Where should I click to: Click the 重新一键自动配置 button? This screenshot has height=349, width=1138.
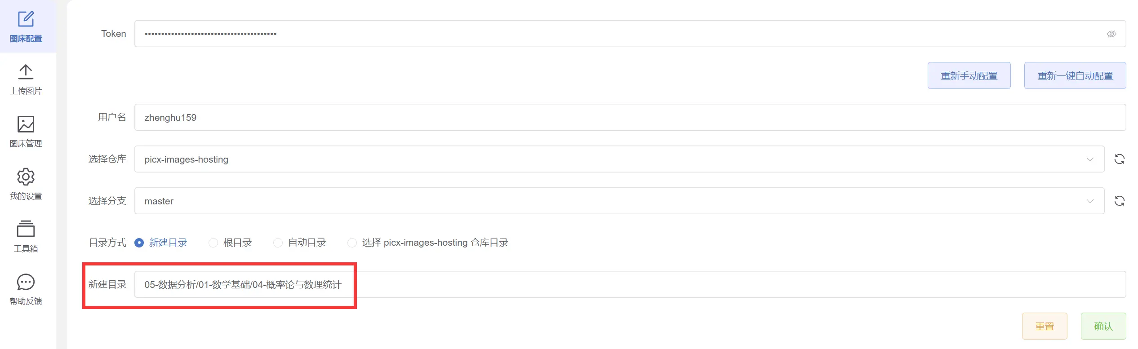pyautogui.click(x=1075, y=76)
